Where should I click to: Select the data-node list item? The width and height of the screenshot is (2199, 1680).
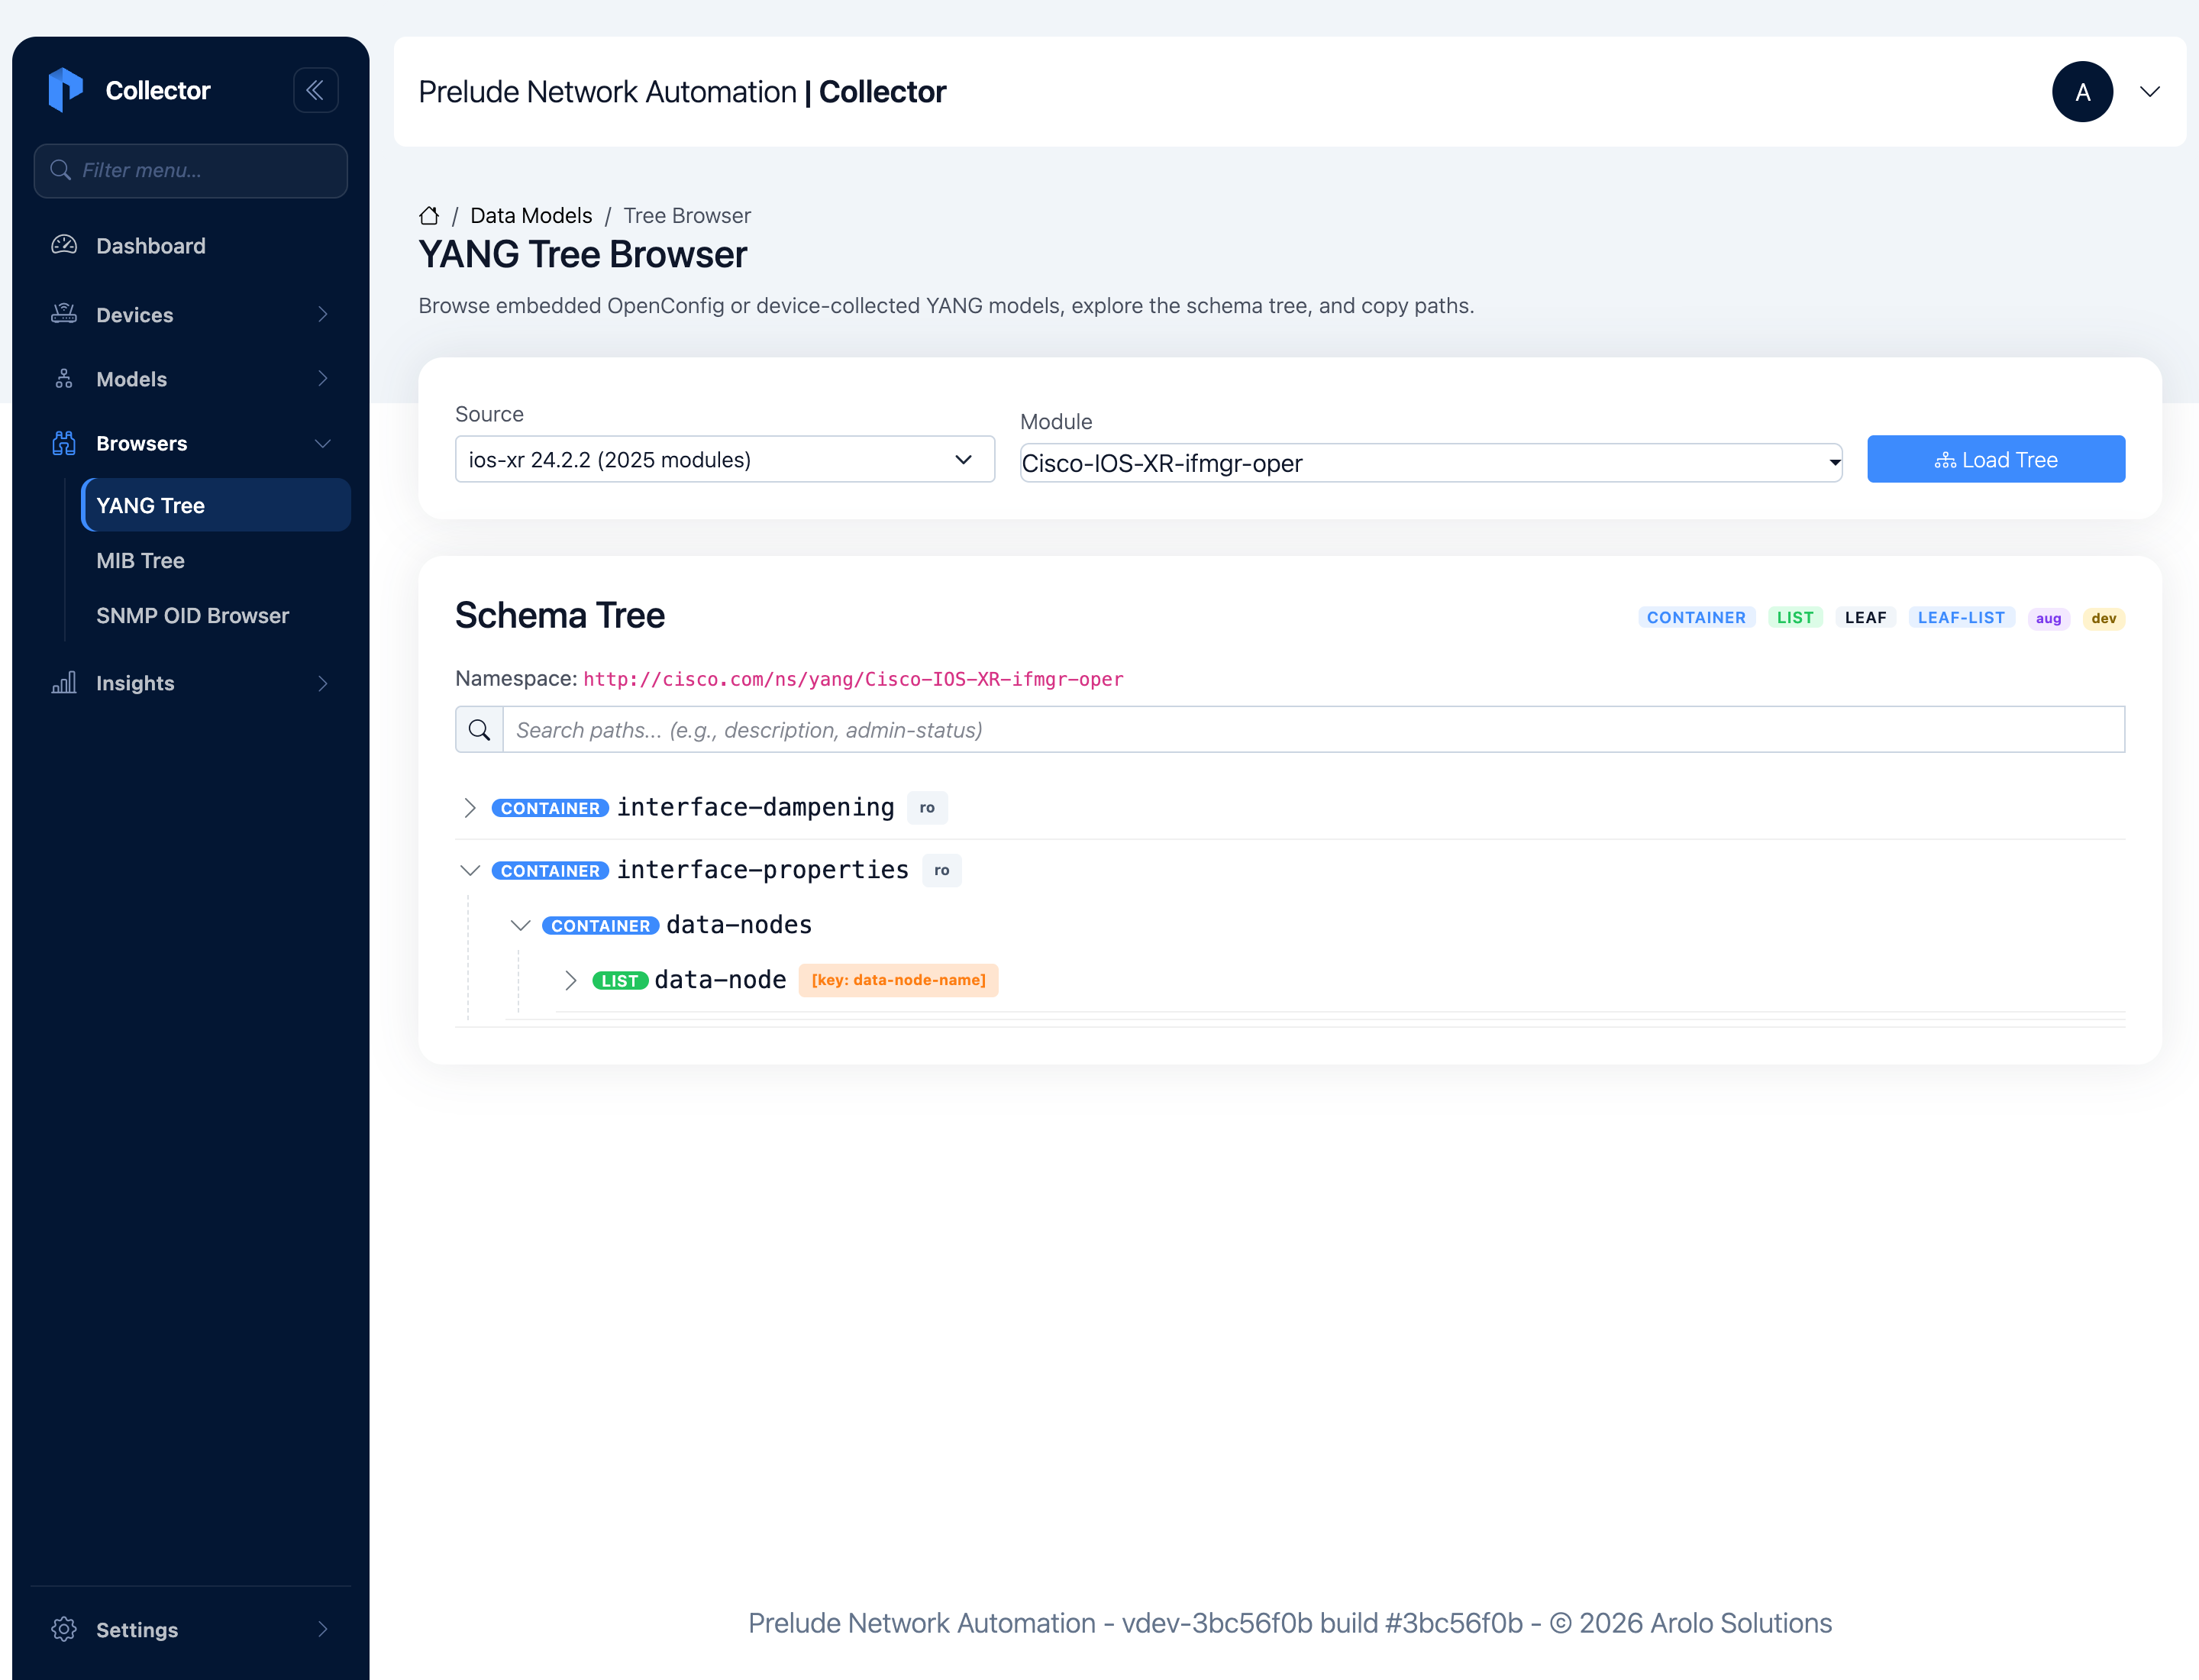click(720, 980)
